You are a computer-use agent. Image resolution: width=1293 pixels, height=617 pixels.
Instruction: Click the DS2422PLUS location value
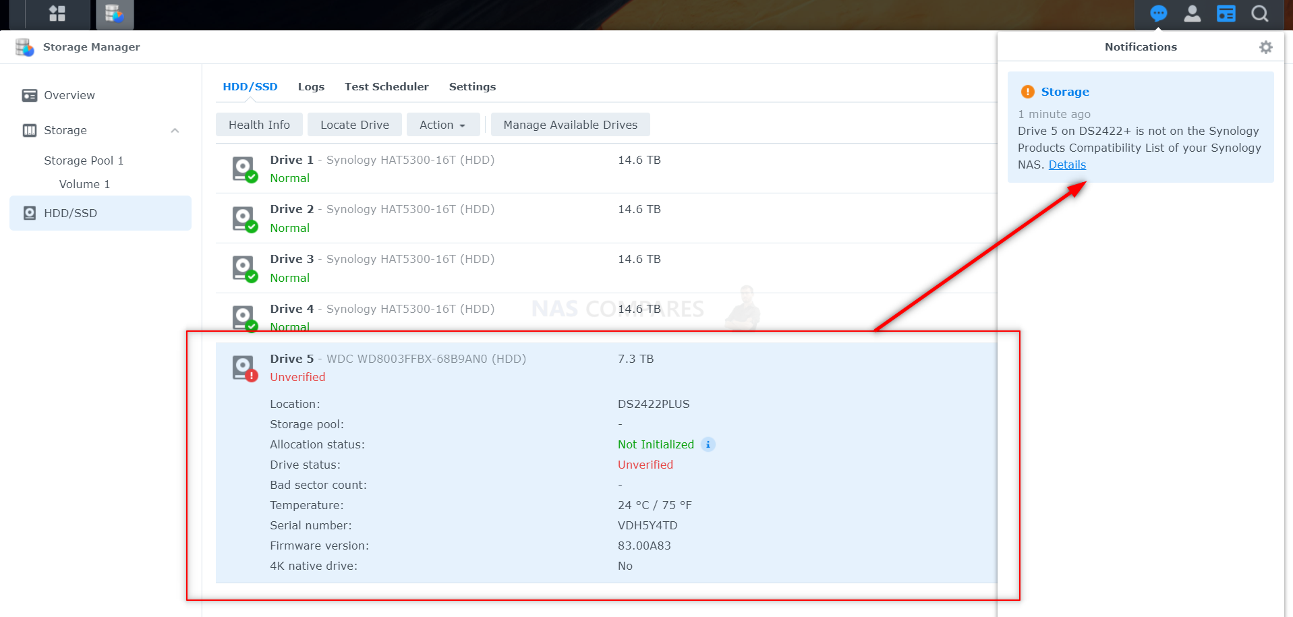[654, 404]
